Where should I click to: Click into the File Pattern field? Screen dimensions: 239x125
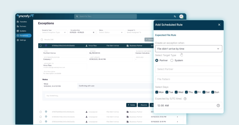pos(189,79)
